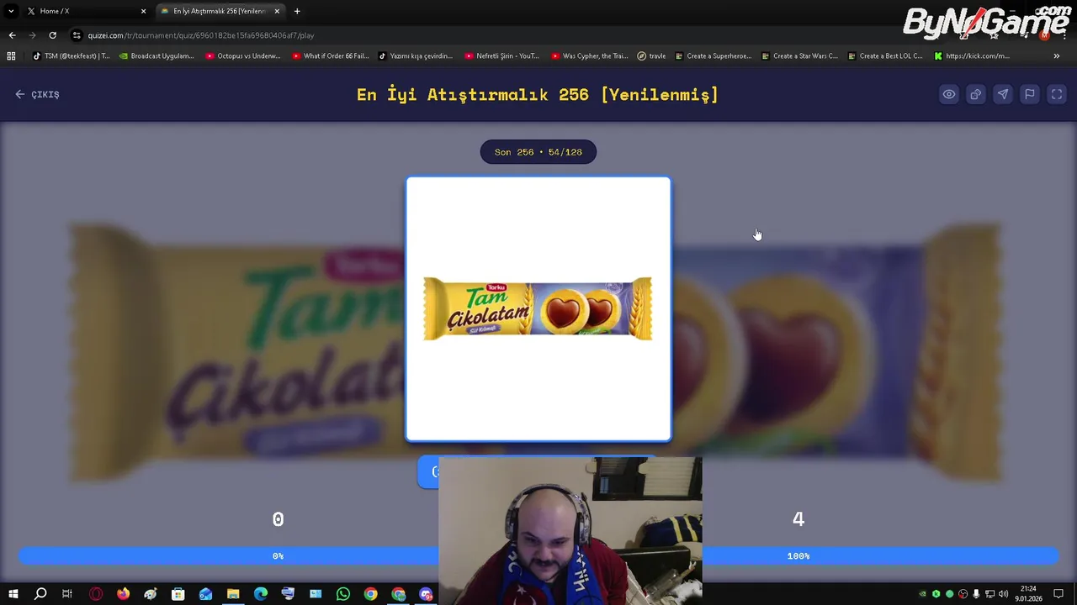Launch Microsoft Edge from the taskbar

[260, 594]
